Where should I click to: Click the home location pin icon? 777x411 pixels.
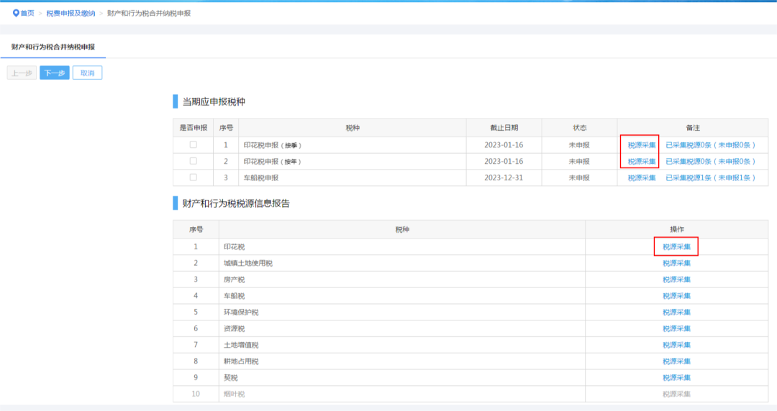[16, 13]
